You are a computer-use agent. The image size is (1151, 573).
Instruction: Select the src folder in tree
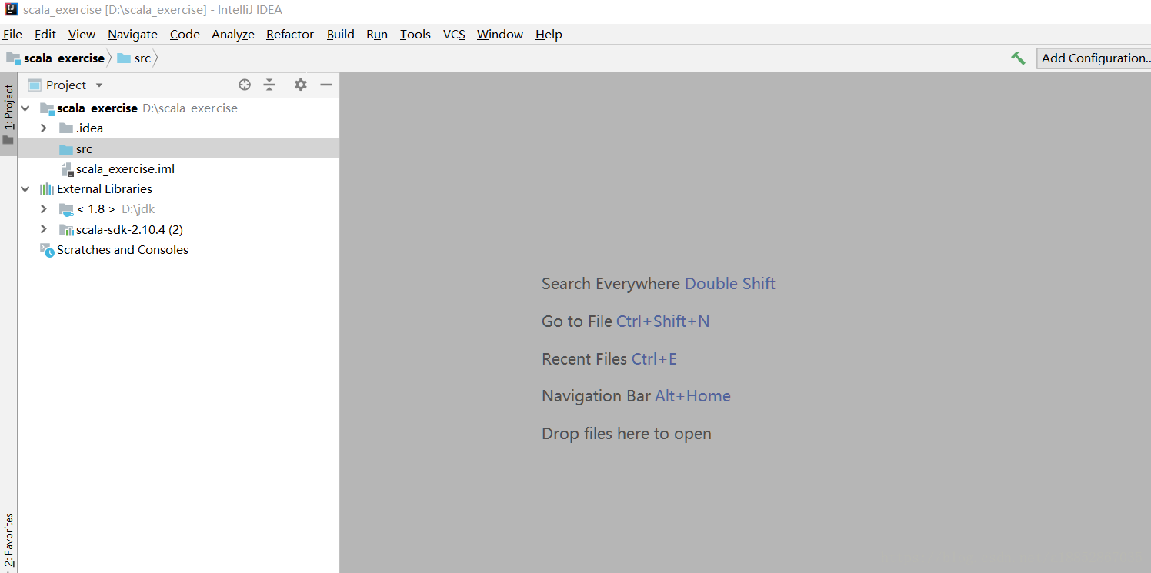click(x=178, y=148)
